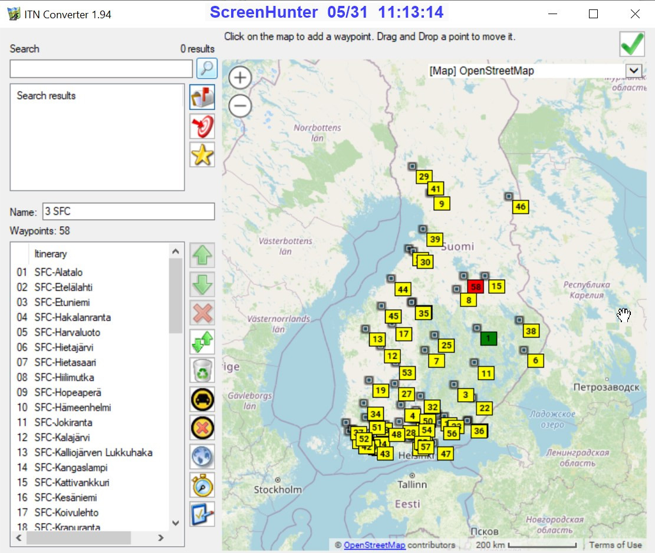Click the green swap arrows icon
This screenshot has width=655, height=553.
(x=202, y=342)
